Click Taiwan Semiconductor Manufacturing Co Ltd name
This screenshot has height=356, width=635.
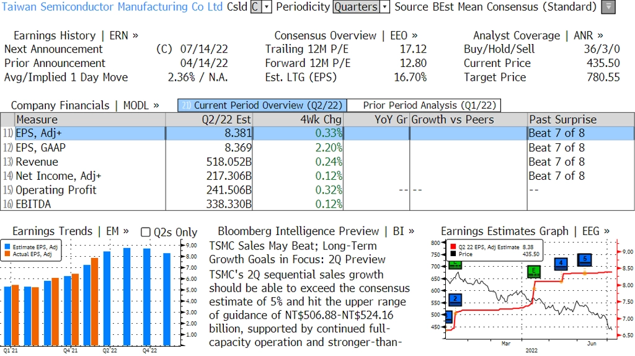[112, 7]
